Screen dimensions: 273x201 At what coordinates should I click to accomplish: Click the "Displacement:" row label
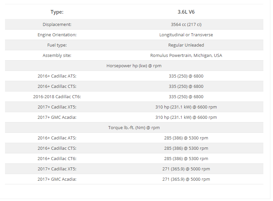click(57, 24)
